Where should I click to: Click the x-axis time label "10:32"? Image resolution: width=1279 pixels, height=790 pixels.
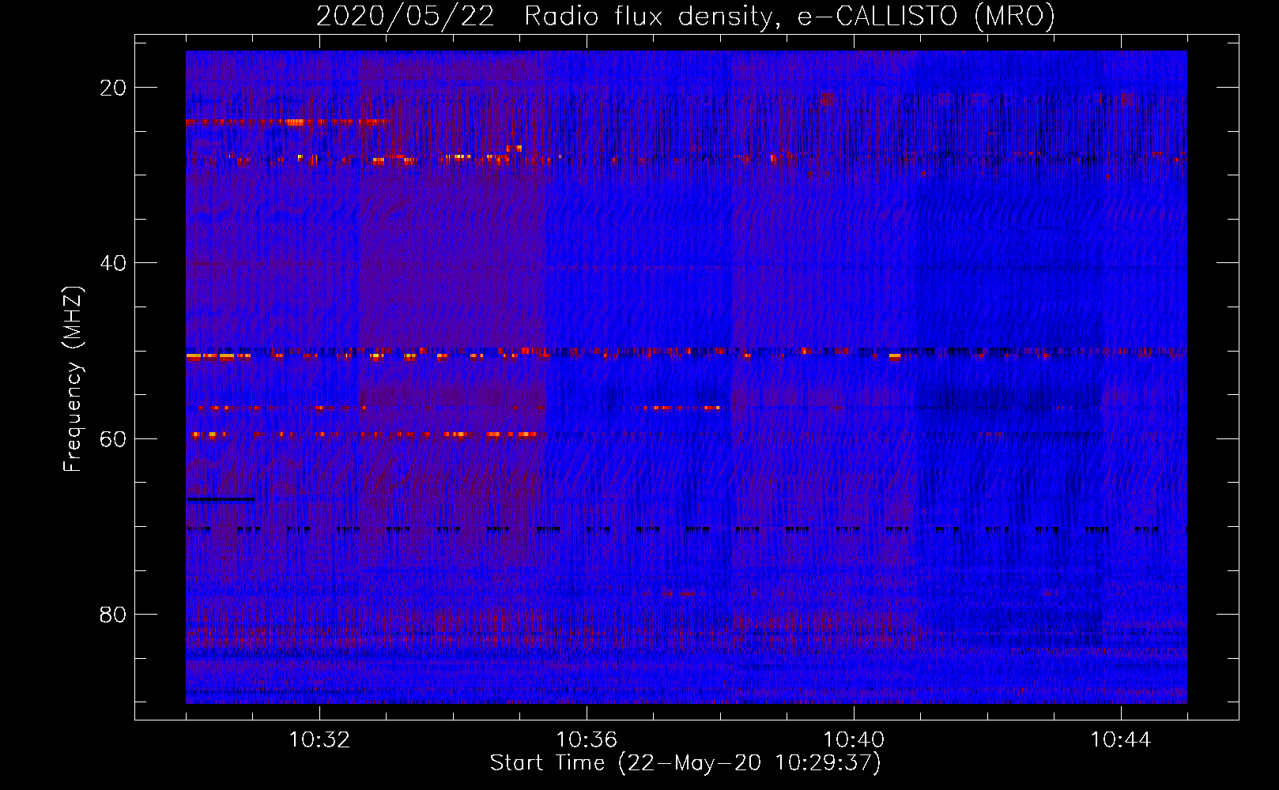(319, 740)
